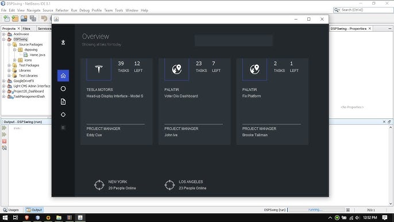This screenshot has width=394, height=222.
Task: Expand the GoogleDriveFX project node
Action: [4, 81]
